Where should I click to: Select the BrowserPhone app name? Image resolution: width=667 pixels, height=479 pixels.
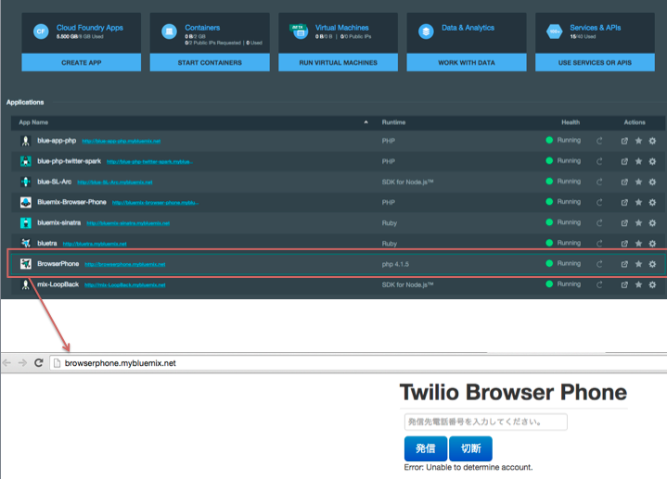click(58, 264)
